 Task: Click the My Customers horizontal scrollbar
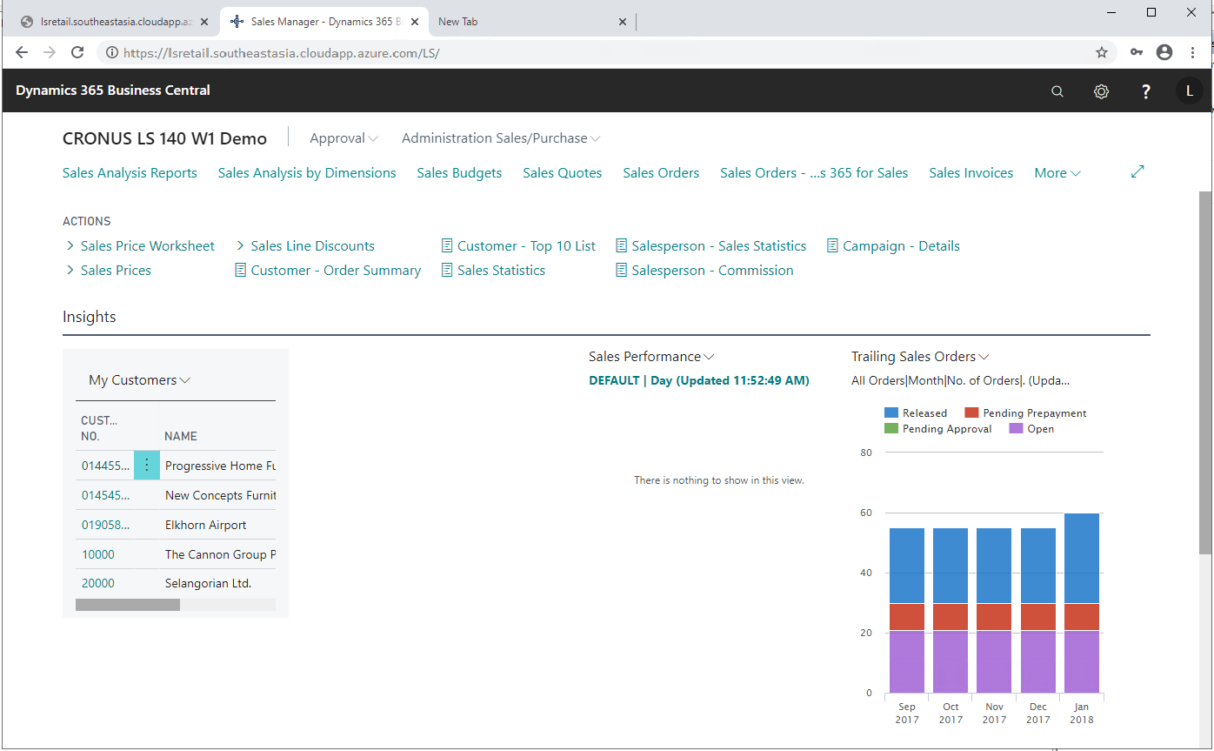pyautogui.click(x=128, y=605)
